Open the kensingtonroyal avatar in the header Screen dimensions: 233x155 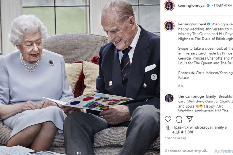(x=169, y=6)
